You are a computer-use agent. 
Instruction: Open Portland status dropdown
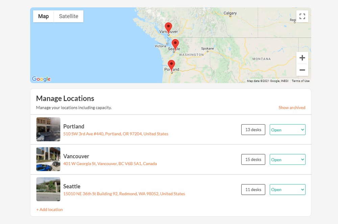pyautogui.click(x=288, y=130)
